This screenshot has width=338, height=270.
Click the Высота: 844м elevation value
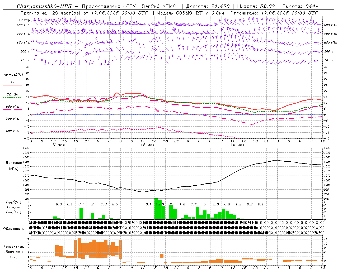[x=300, y=6]
